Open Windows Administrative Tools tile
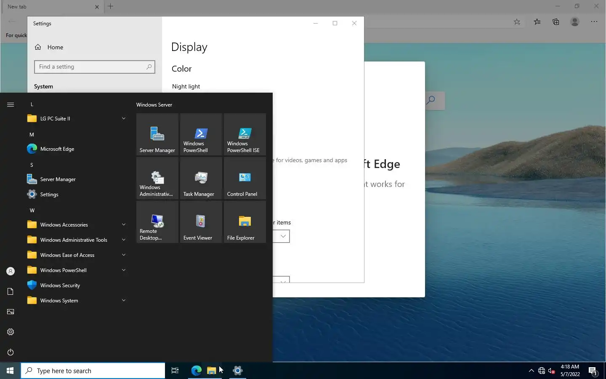Image resolution: width=606 pixels, height=379 pixels. [157, 178]
